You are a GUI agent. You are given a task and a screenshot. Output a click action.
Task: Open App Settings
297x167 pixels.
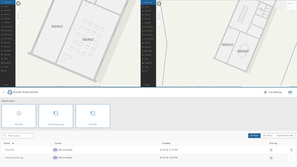[x=273, y=92]
